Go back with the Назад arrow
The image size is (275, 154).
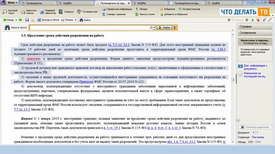[x=8, y=20]
